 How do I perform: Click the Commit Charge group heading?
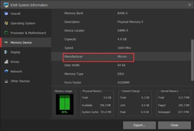[x=131, y=91]
